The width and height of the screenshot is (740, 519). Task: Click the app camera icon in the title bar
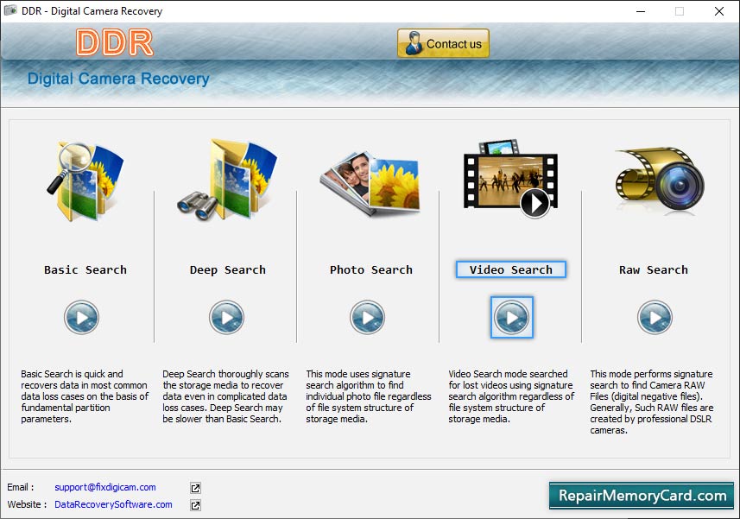(x=10, y=10)
